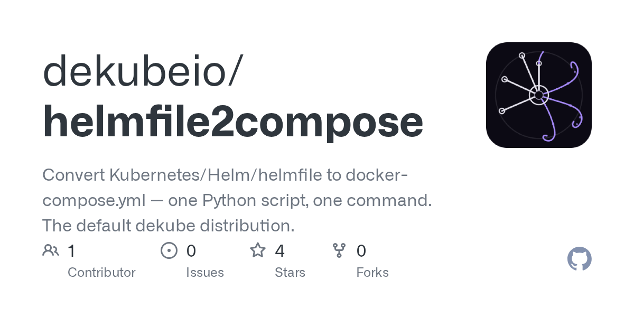Image resolution: width=634 pixels, height=317 pixels.
Task: Click "Convert Kubernetes/Helm/helmfile" description text
Action: coord(182,175)
